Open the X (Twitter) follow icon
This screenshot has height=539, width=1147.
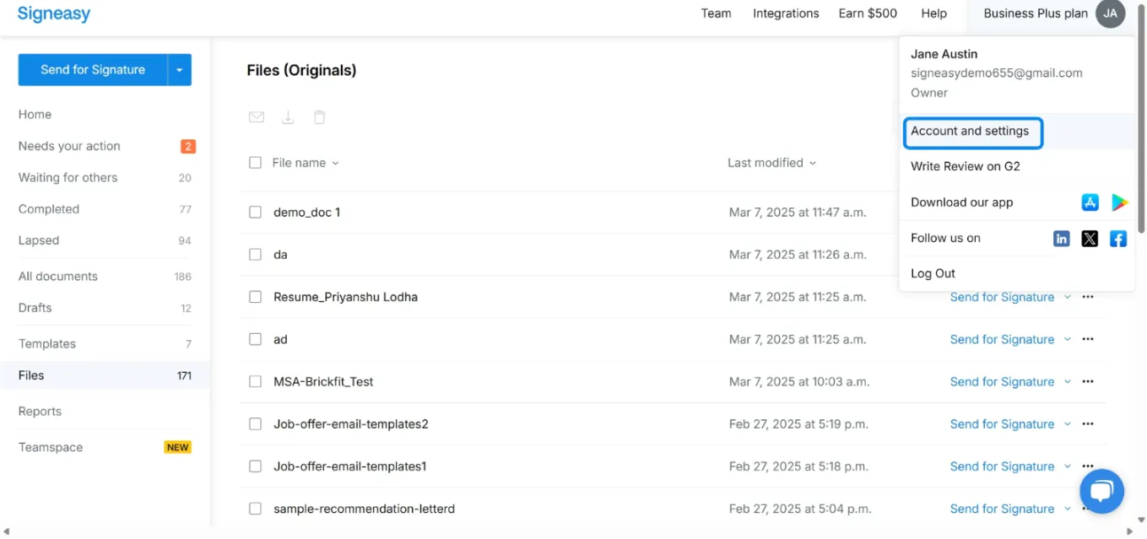[x=1090, y=239]
